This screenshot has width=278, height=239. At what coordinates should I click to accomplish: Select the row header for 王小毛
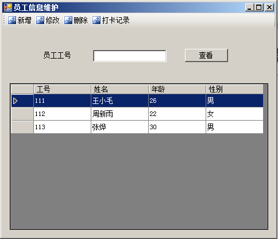[22, 101]
